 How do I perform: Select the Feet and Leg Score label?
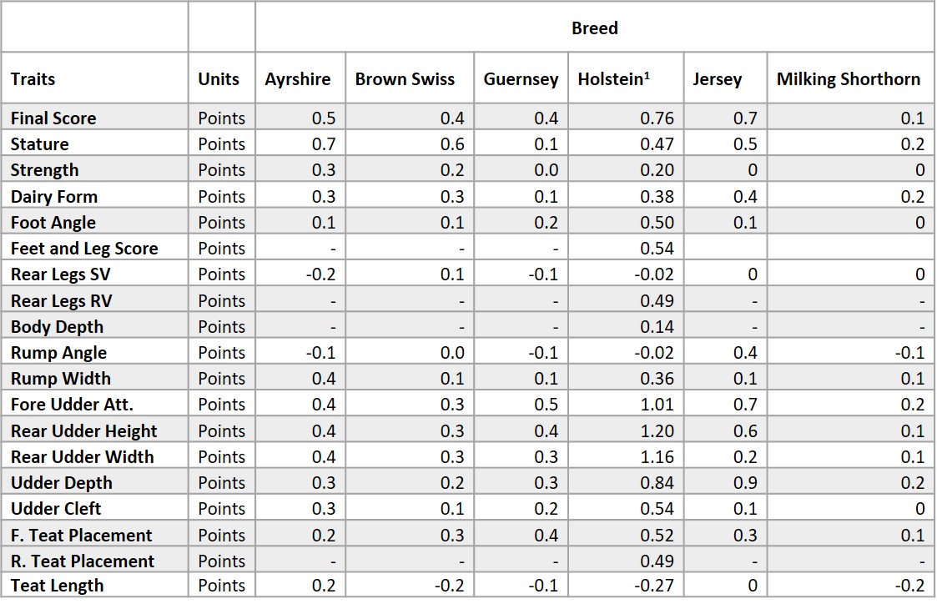pos(84,249)
